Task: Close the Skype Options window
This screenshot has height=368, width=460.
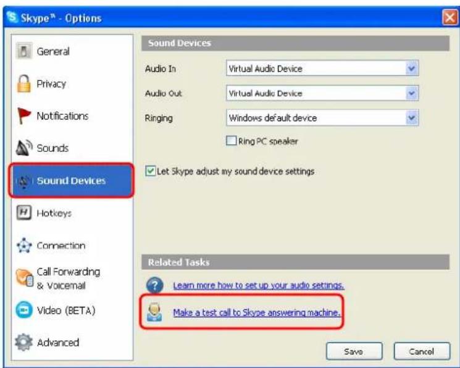Action: pos(450,18)
